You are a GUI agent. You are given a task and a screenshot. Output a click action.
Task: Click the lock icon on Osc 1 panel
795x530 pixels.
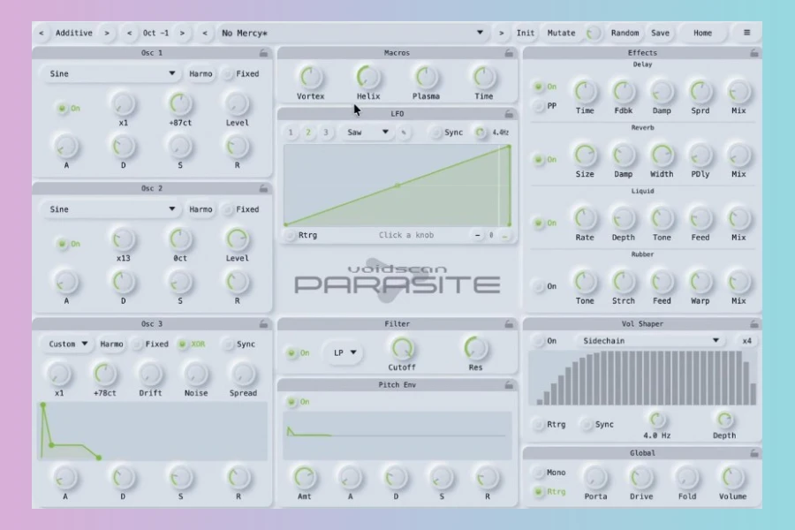point(263,53)
